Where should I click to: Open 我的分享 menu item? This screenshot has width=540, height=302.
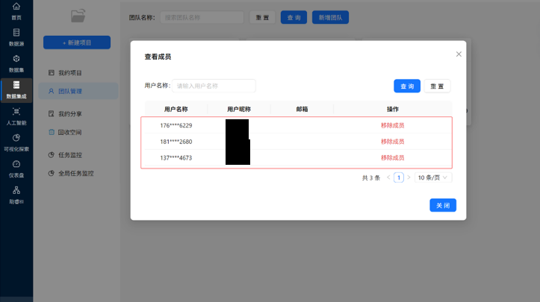(78, 113)
